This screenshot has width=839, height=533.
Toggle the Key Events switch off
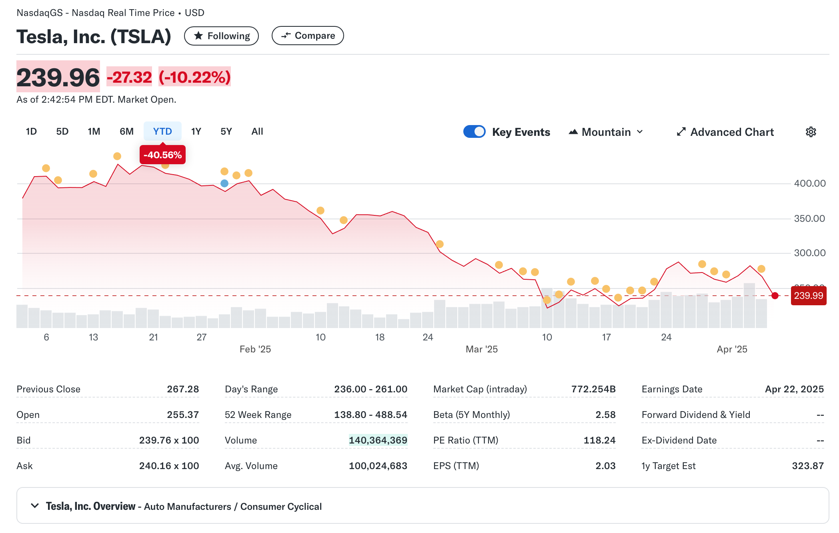[474, 131]
